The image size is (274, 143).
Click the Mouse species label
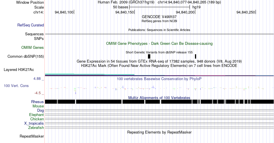coord(38,106)
